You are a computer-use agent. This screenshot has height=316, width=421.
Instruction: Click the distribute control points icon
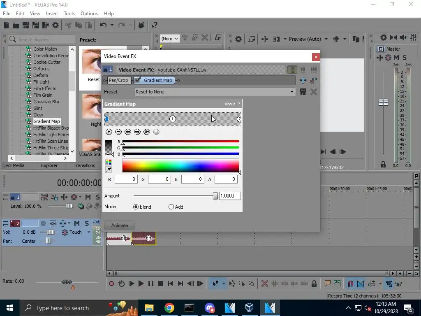coord(147,132)
